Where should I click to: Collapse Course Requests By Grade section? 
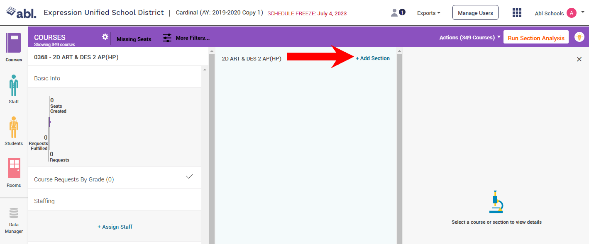click(x=189, y=177)
